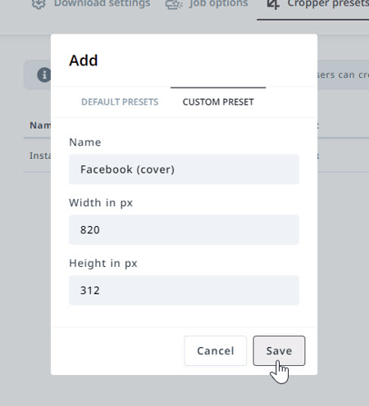Screen dimensions: 369x406
Task: Click the Cropper presets crop icon
Action: point(273,4)
